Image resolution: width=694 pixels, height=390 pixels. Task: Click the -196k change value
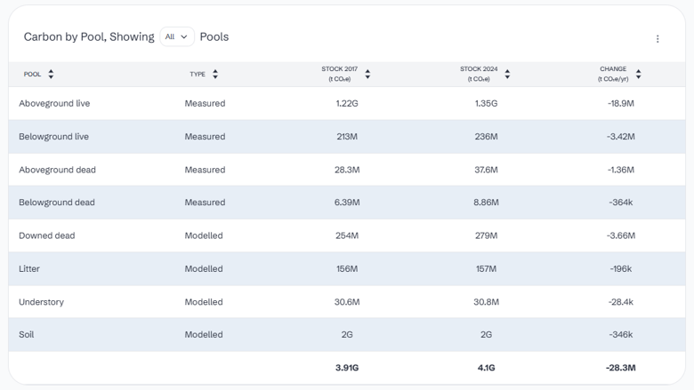tap(620, 268)
